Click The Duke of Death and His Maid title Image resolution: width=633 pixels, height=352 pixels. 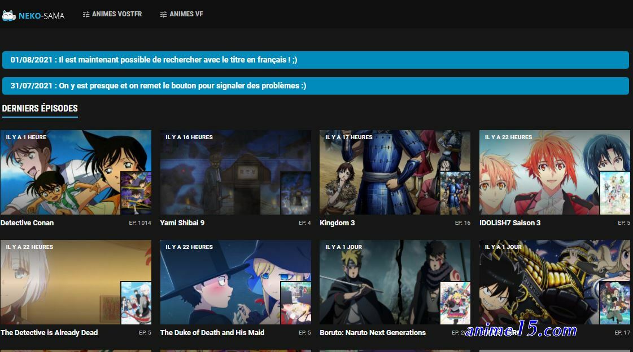pos(212,333)
